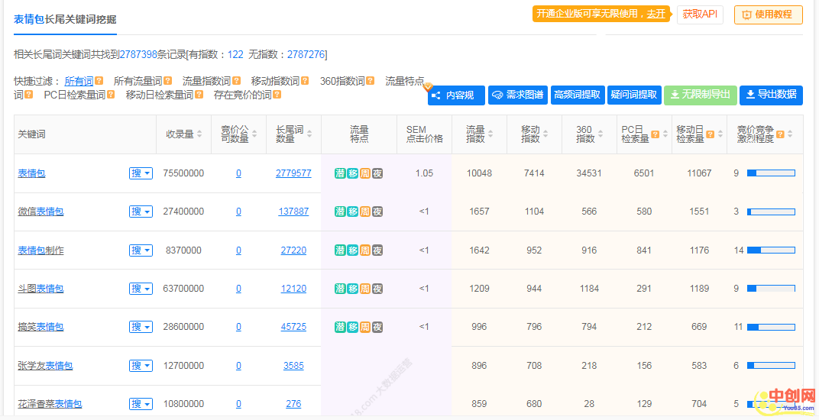Open 搜 dropdown in 张学友表情包 row
Image resolution: width=819 pixels, height=420 pixels.
tap(141, 366)
